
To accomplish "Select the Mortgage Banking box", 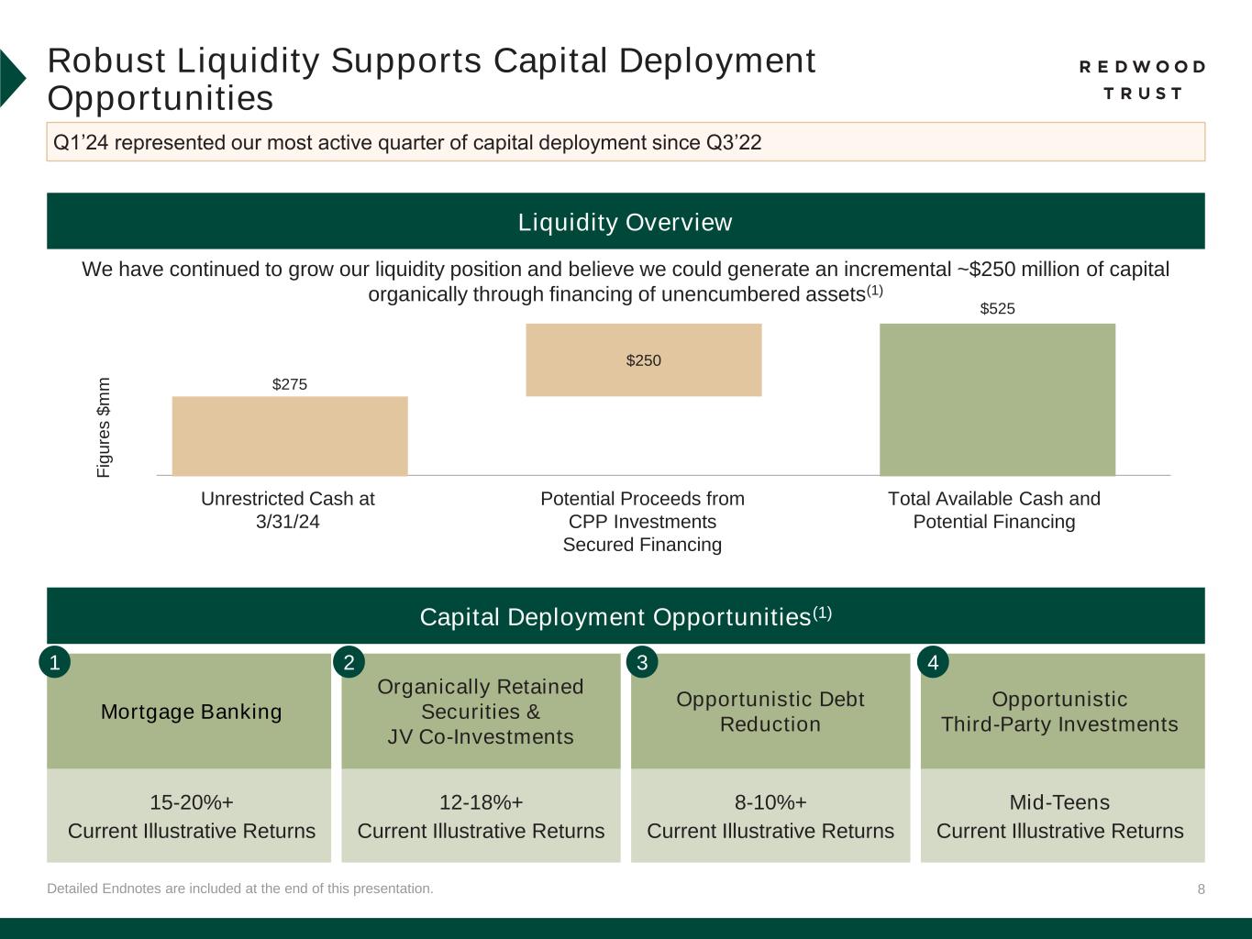I will [191, 712].
